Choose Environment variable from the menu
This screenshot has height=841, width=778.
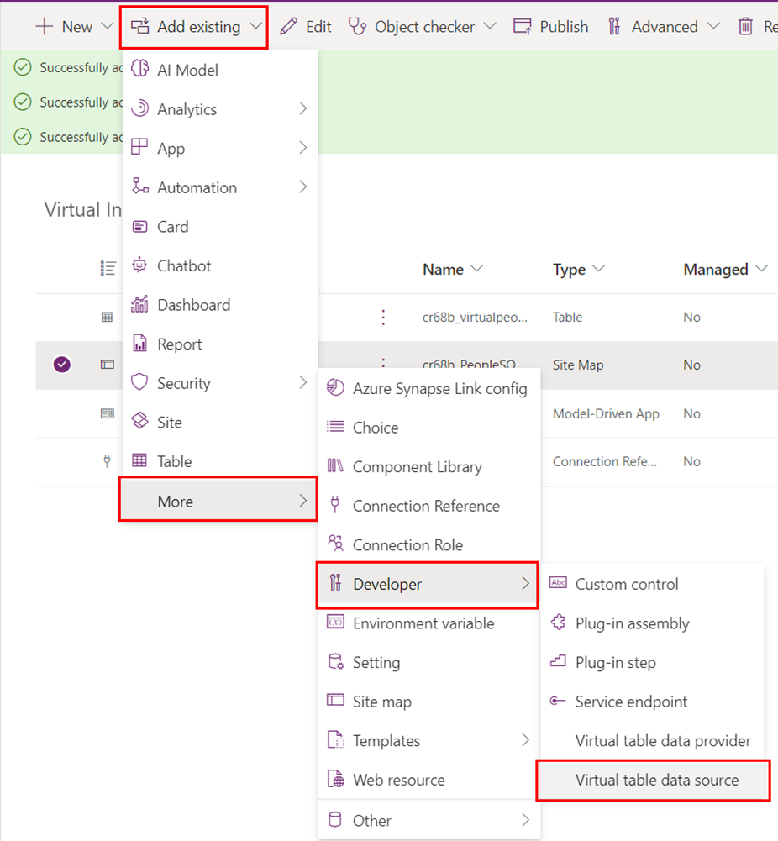point(423,623)
